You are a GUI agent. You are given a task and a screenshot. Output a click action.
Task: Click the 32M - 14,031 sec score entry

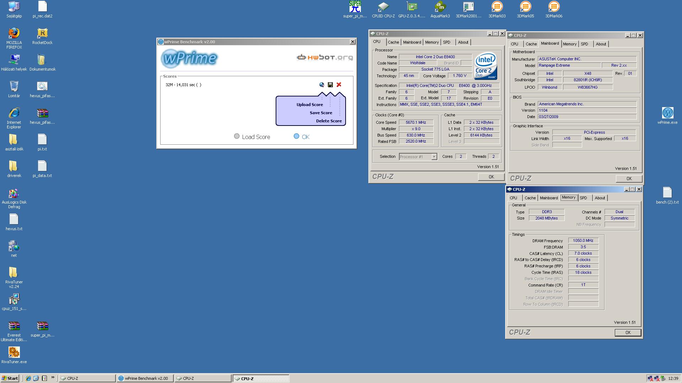pyautogui.click(x=183, y=85)
